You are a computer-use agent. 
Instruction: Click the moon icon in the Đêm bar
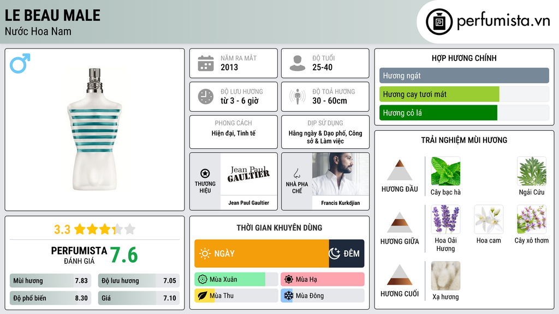pos(335,253)
